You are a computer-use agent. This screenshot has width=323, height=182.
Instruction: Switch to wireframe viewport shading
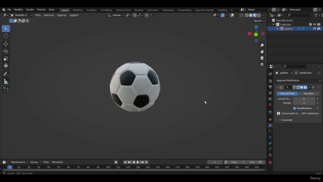[247, 15]
